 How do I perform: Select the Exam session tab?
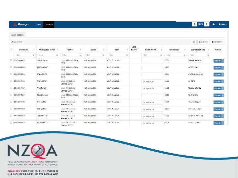click(x=17, y=35)
